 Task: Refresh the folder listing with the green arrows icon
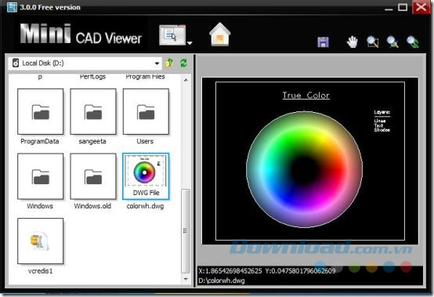183,63
